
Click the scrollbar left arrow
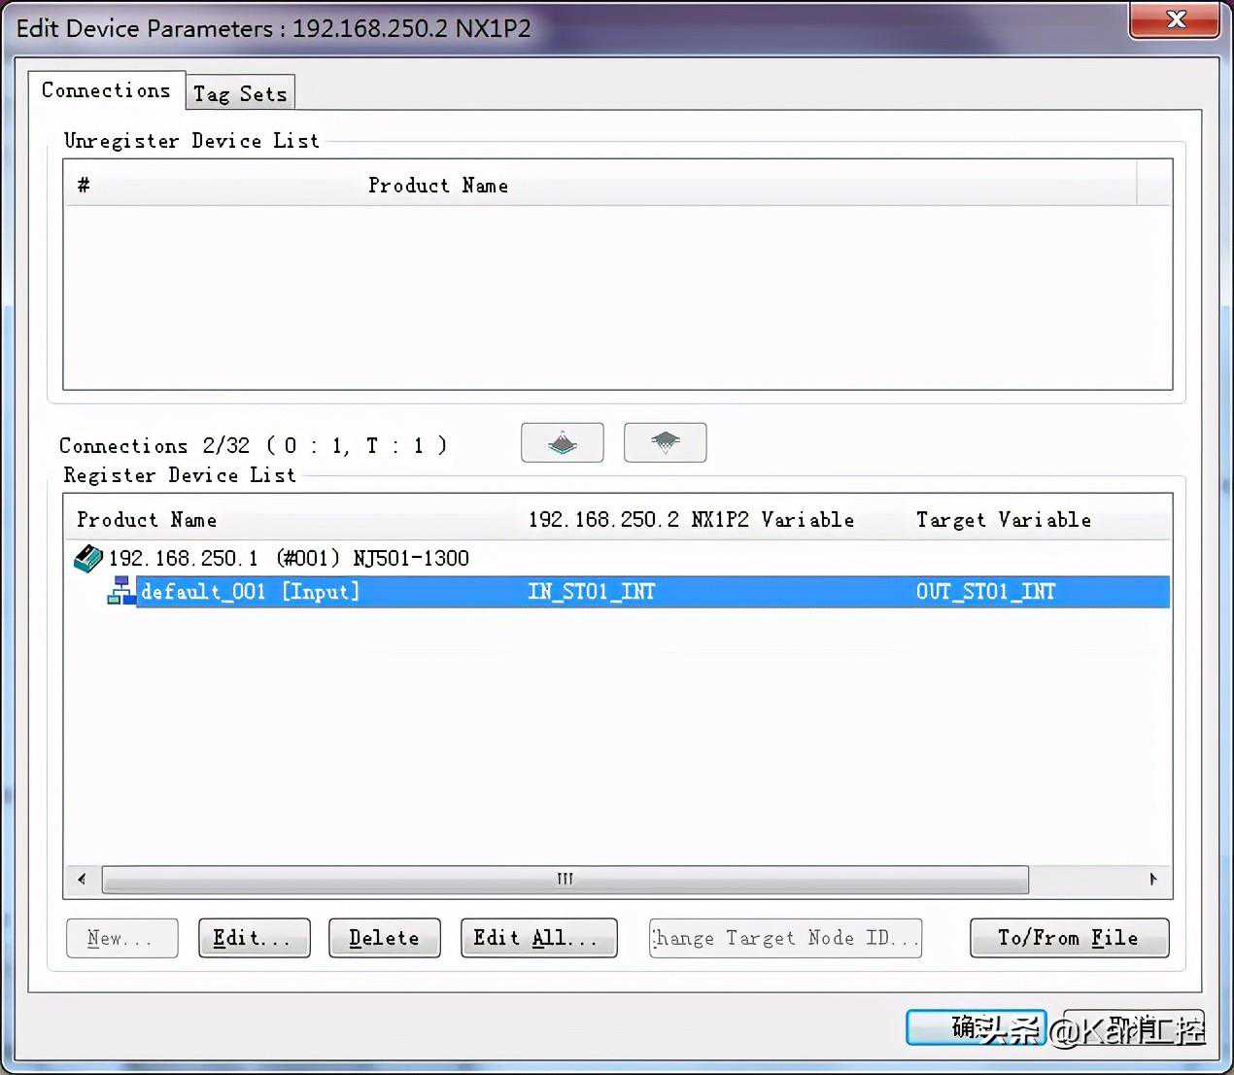82,879
